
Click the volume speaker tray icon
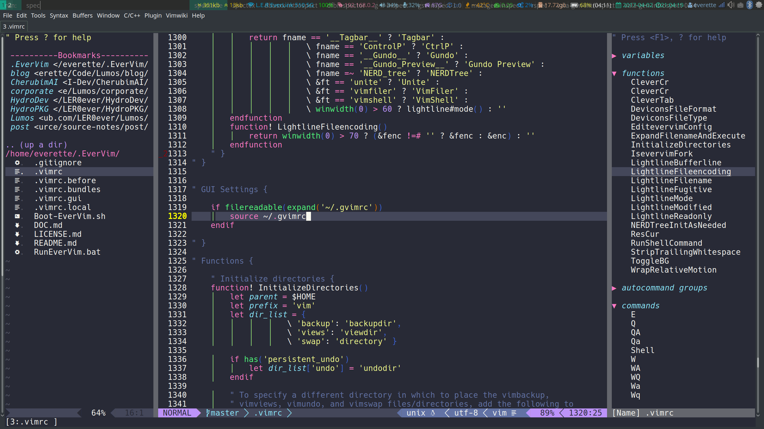click(x=731, y=5)
